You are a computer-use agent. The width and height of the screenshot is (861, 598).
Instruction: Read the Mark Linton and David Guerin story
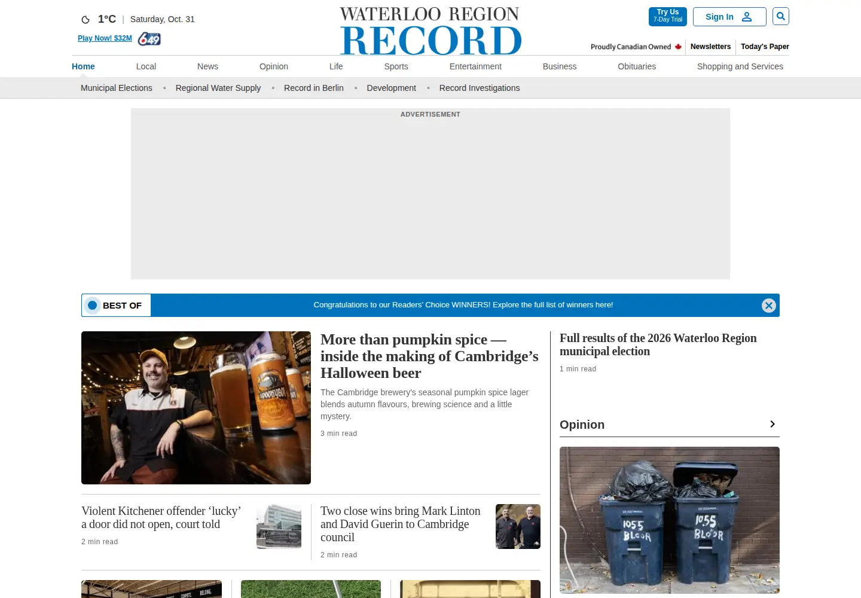click(401, 524)
